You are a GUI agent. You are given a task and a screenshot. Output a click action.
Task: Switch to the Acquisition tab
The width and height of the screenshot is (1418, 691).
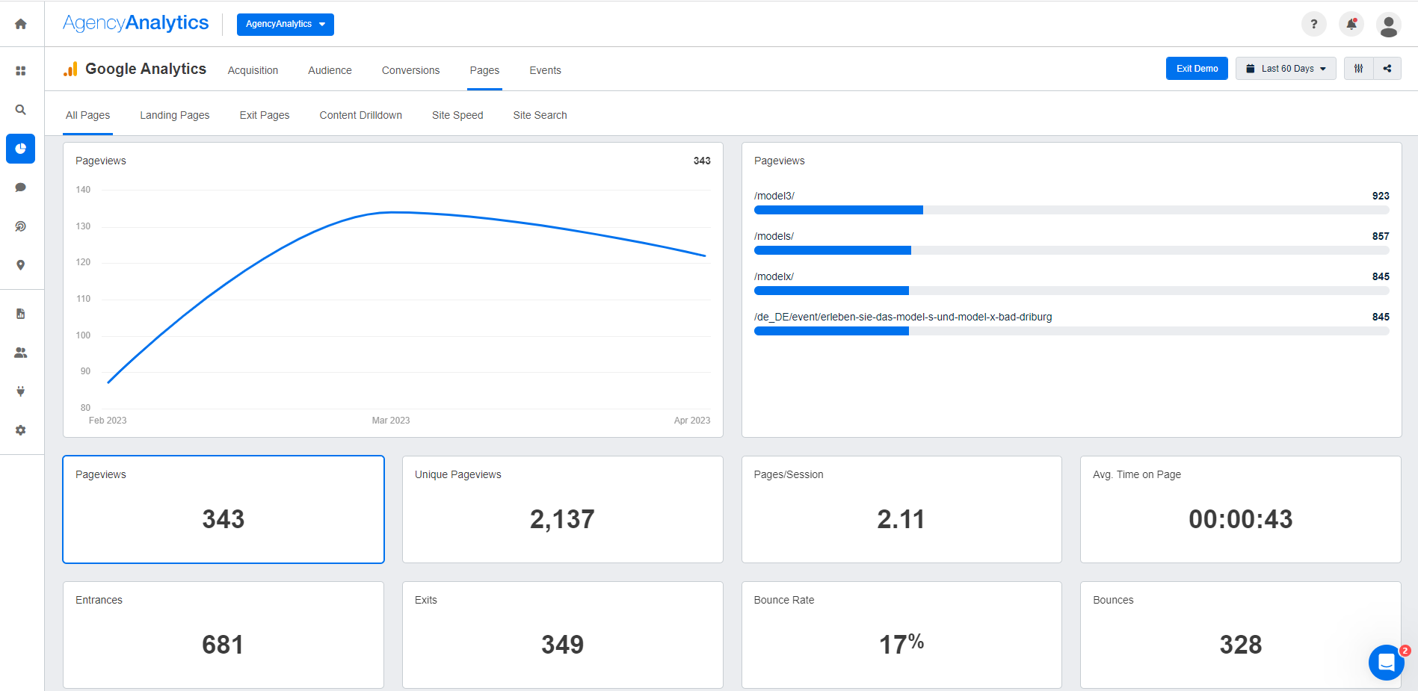click(x=253, y=70)
